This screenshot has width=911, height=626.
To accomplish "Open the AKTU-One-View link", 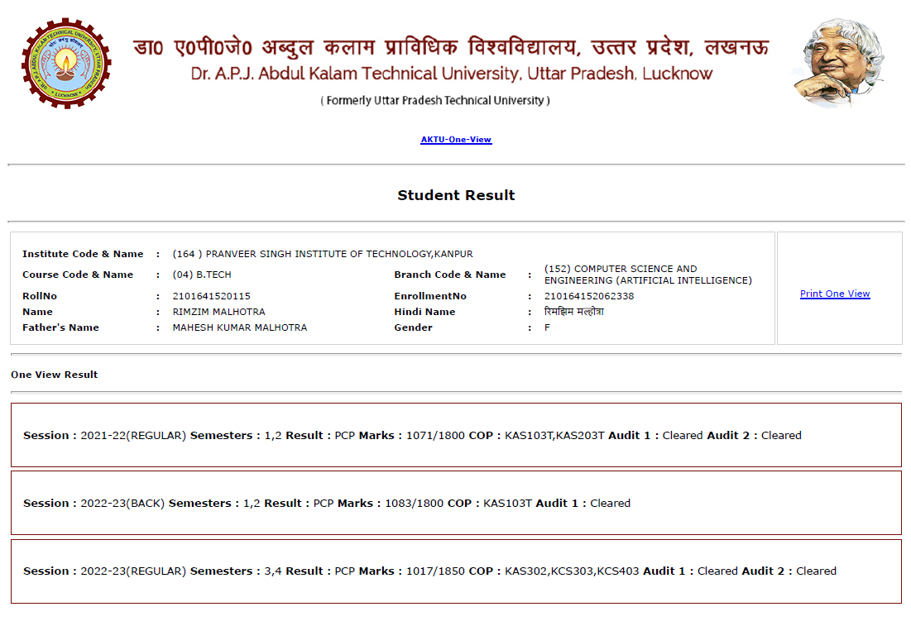I will click(x=456, y=140).
